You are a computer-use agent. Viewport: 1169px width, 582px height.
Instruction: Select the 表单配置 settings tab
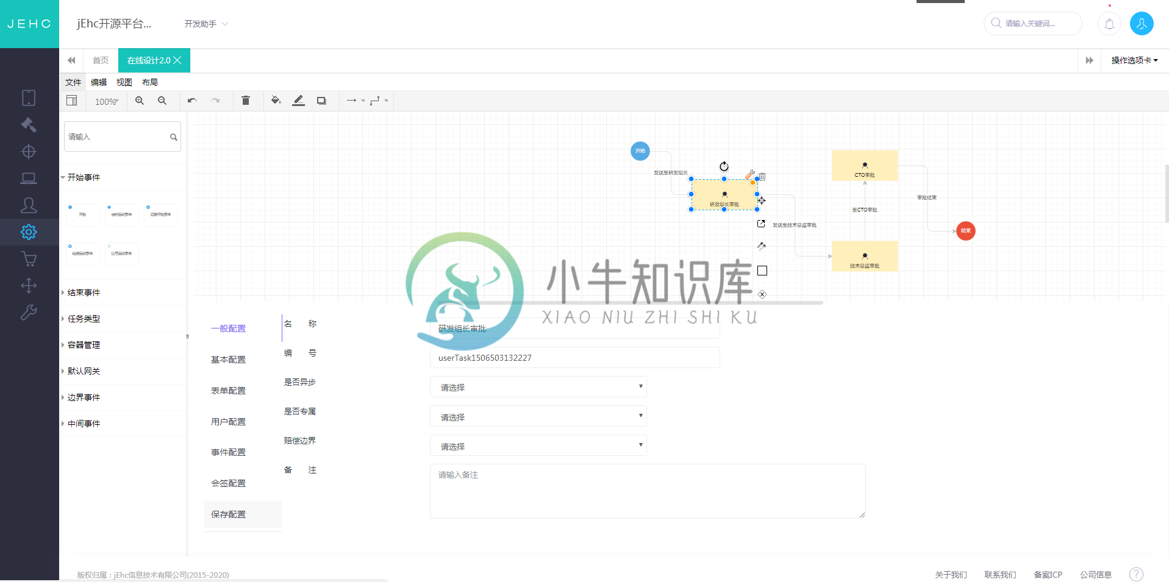tap(229, 391)
